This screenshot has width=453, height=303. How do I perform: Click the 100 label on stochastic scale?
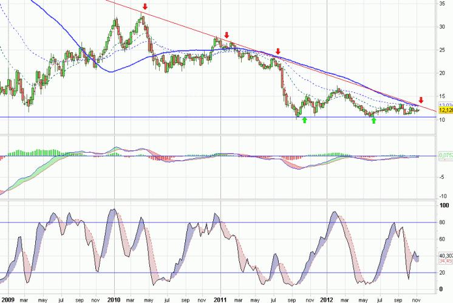(444, 206)
